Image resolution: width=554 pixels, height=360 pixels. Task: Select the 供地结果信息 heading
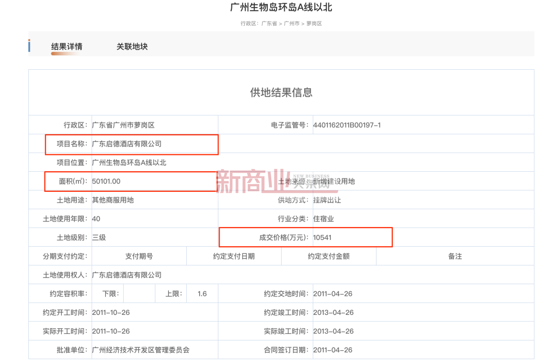[x=281, y=92]
